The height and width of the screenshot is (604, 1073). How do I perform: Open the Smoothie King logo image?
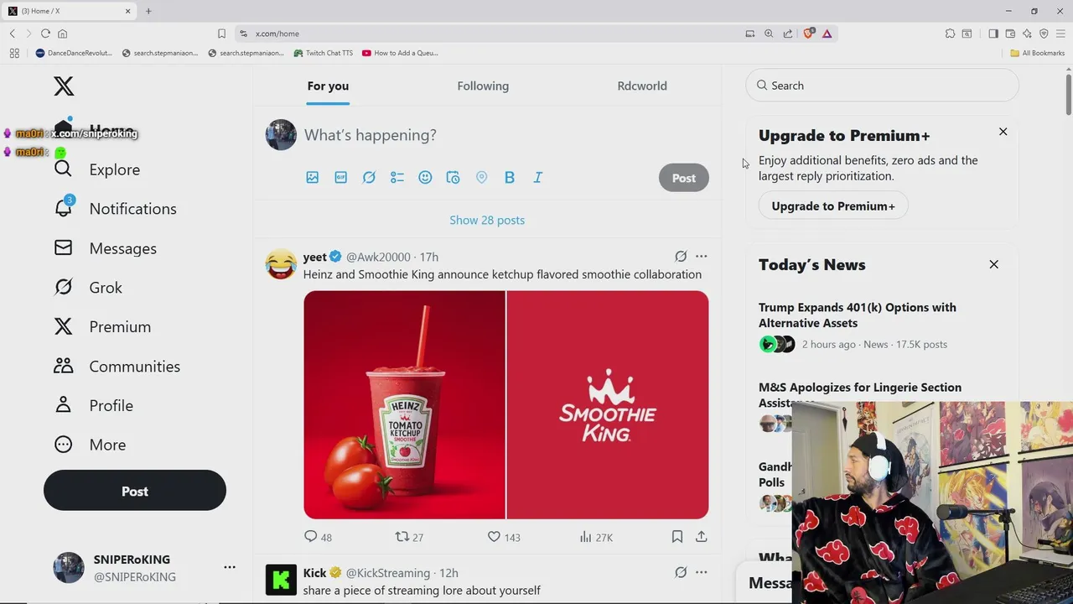pos(608,404)
